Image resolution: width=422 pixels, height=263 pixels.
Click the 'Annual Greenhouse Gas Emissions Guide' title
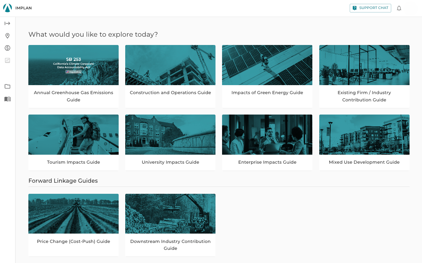click(x=73, y=96)
